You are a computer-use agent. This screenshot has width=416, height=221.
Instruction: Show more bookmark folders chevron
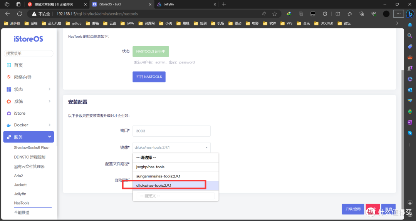tap(397, 23)
